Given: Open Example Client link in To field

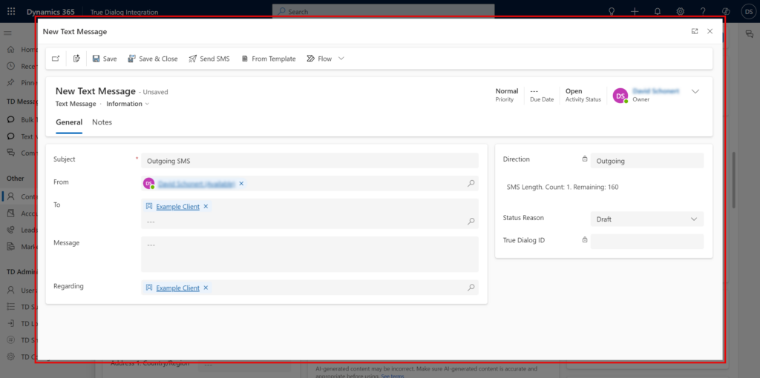Looking at the screenshot, I should tap(177, 207).
